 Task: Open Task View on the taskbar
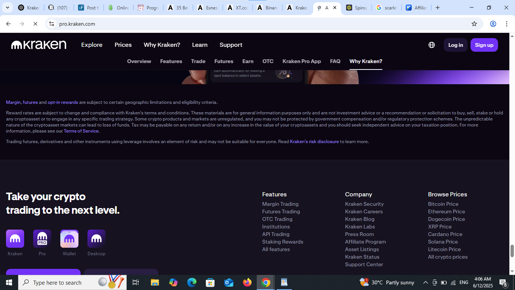136,282
